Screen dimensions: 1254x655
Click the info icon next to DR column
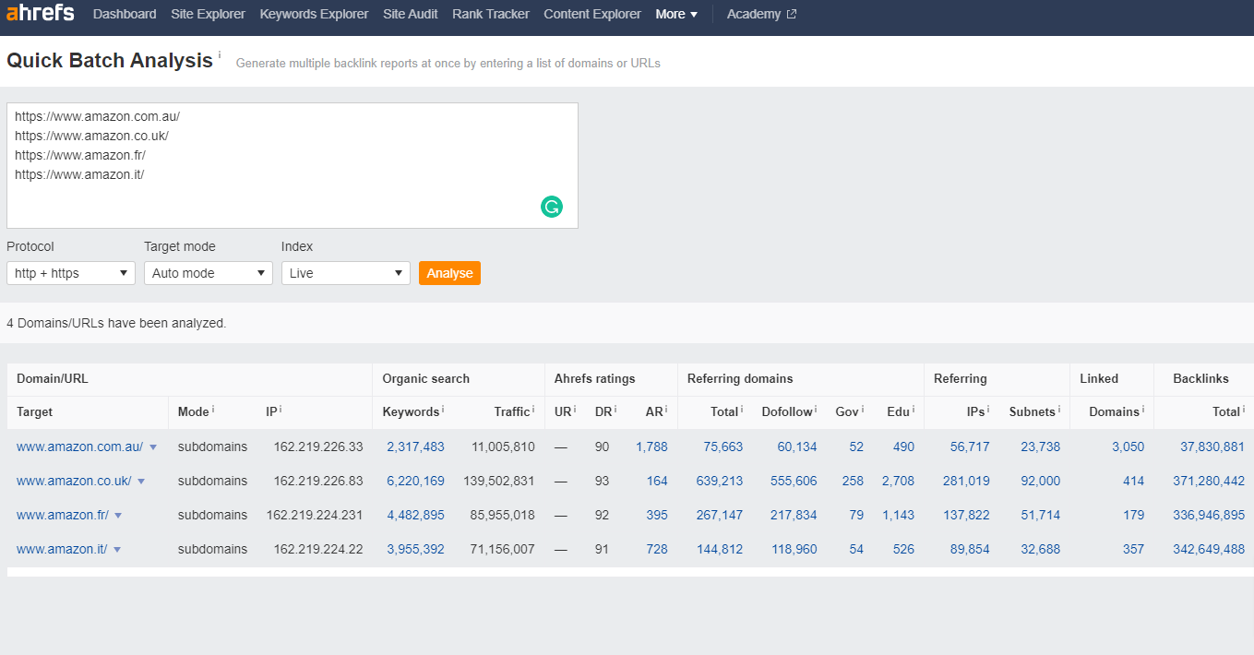(x=615, y=408)
